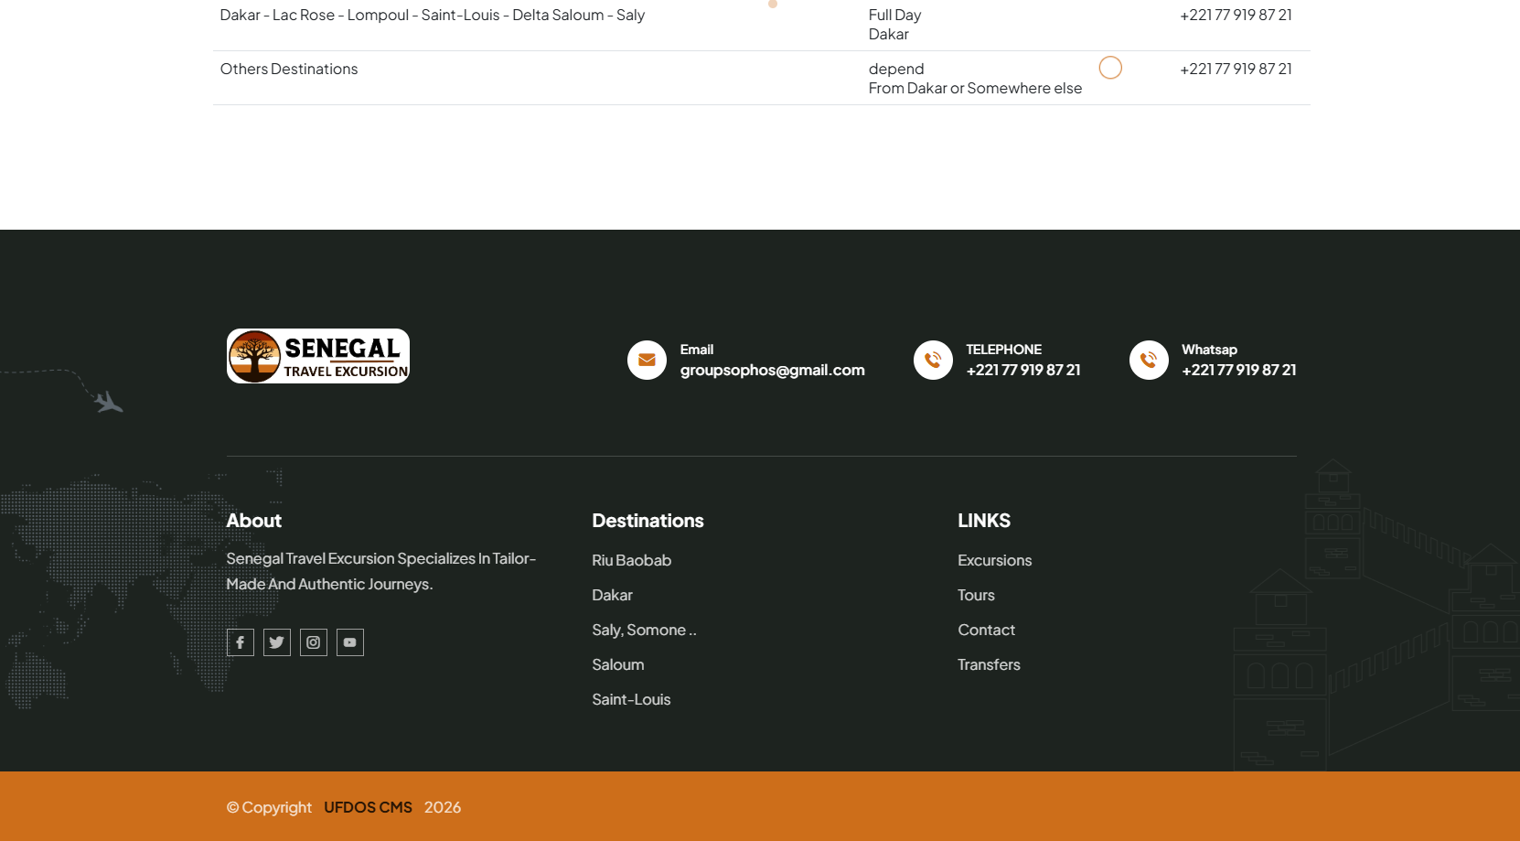Click the email envelope icon
This screenshot has height=841, width=1520.
click(647, 361)
